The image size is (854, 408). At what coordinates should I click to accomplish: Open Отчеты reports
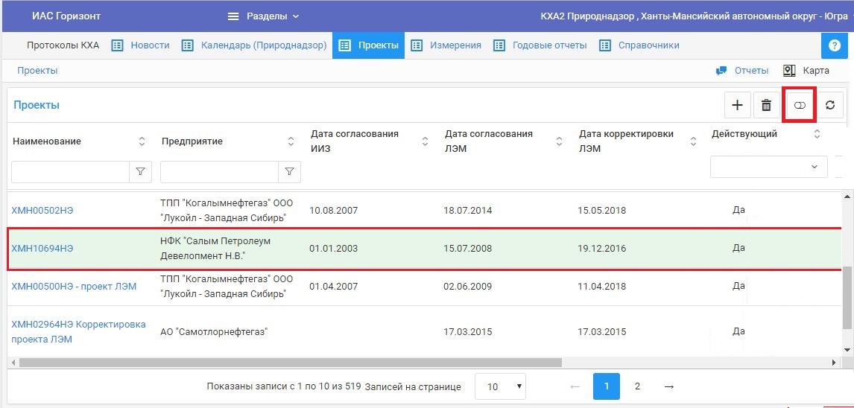pyautogui.click(x=741, y=71)
